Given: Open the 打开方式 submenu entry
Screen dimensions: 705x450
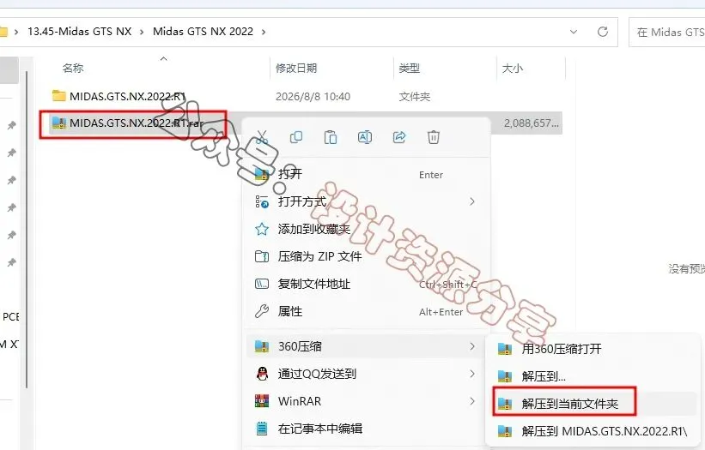Looking at the screenshot, I should 366,201.
